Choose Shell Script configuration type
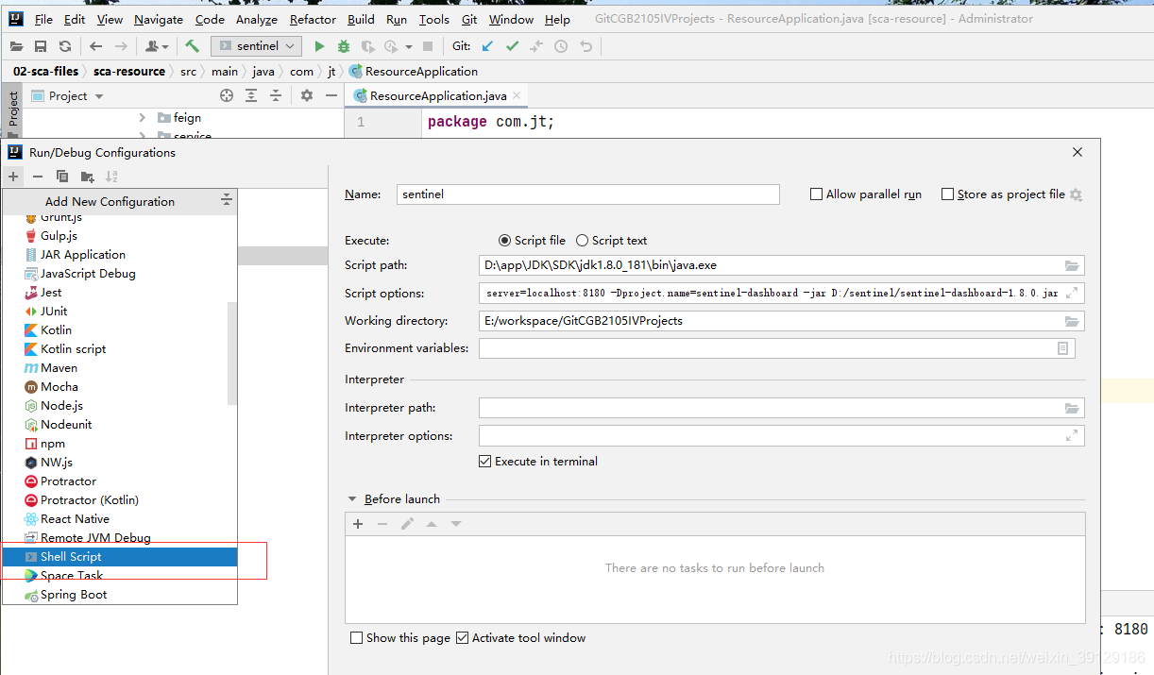This screenshot has height=675, width=1154. [120, 557]
